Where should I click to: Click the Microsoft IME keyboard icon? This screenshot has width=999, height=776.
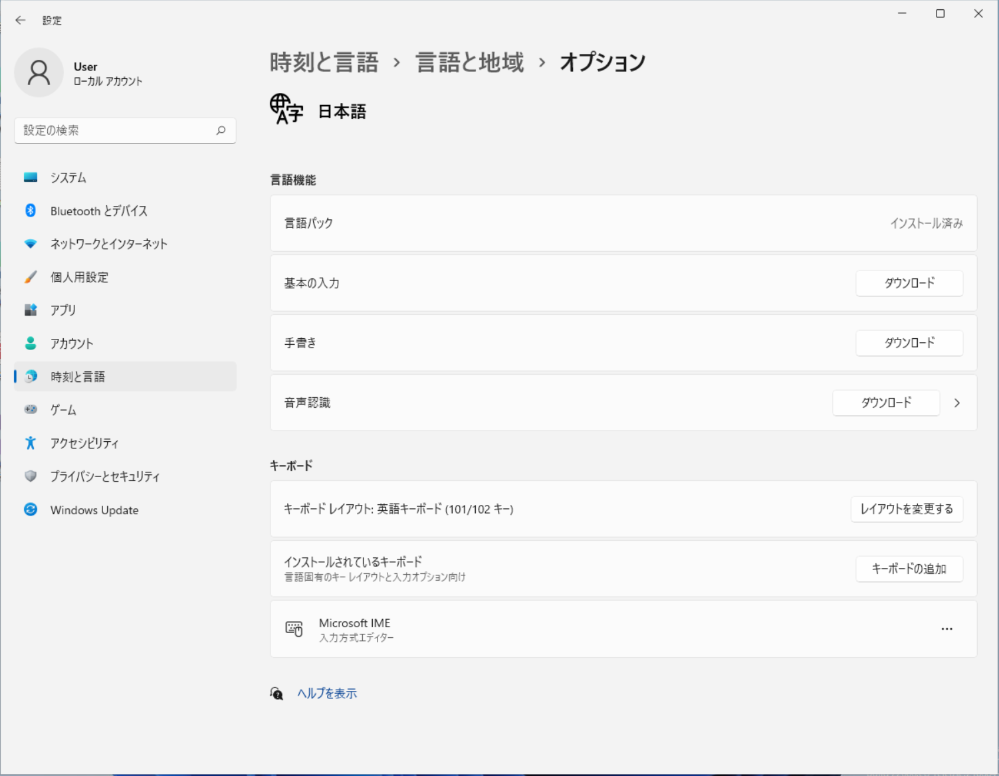[x=294, y=629]
